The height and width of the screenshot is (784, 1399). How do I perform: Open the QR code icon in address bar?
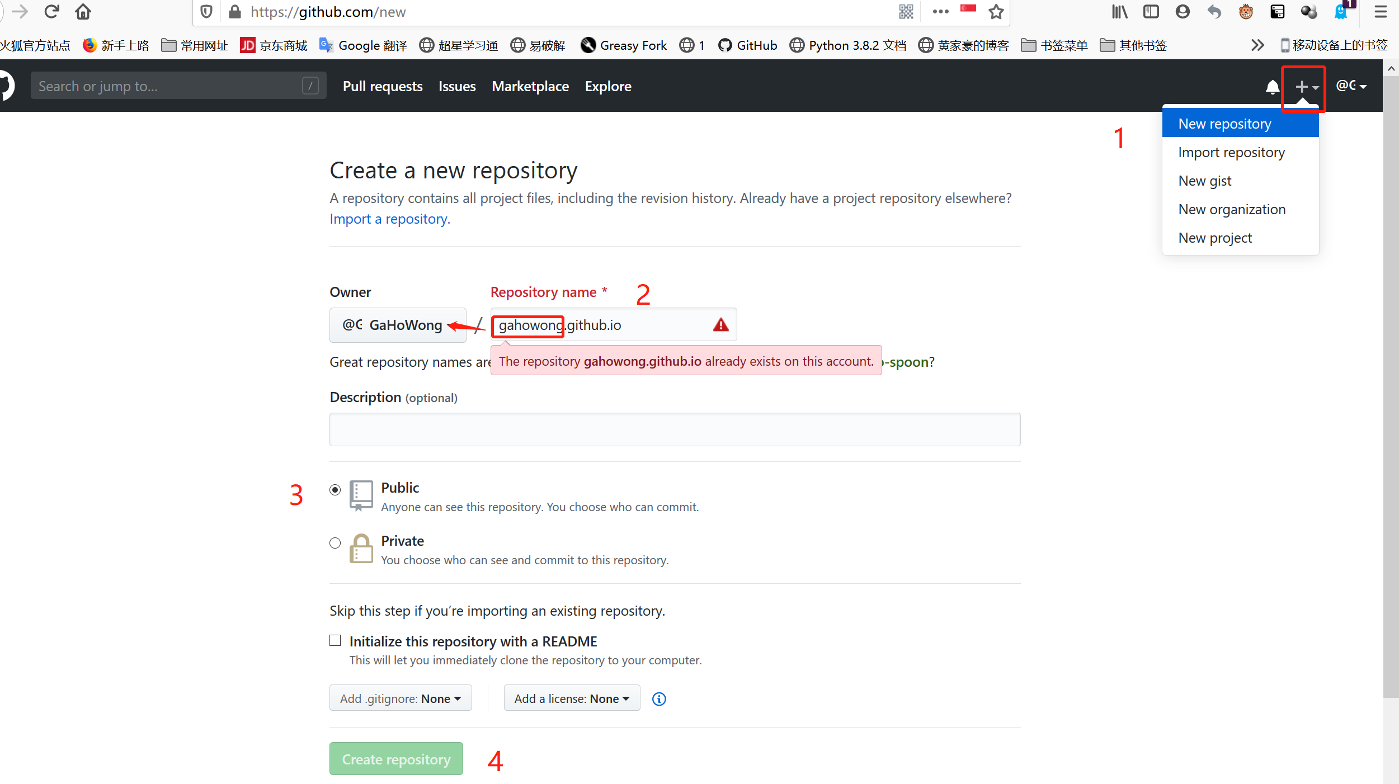coord(906,12)
